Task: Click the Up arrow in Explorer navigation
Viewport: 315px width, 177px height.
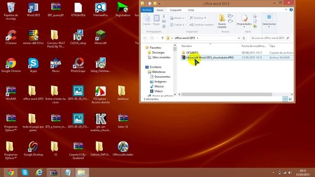Action: point(162,38)
